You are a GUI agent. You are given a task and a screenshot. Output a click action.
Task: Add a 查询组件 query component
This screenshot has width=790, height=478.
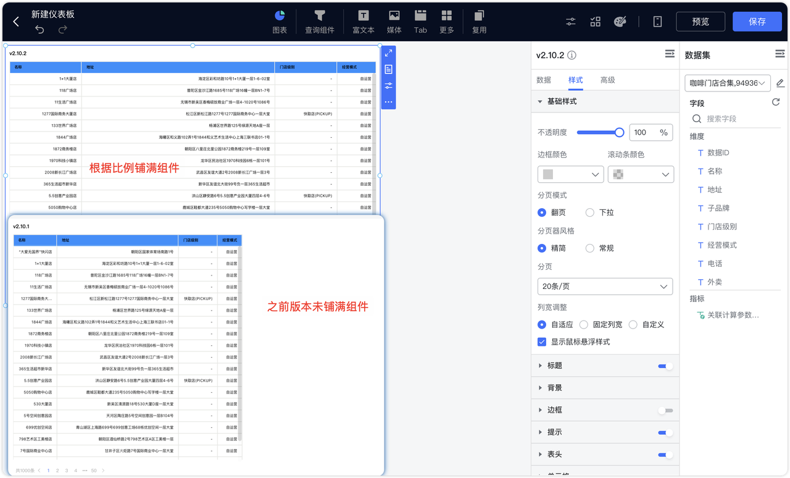click(x=320, y=22)
